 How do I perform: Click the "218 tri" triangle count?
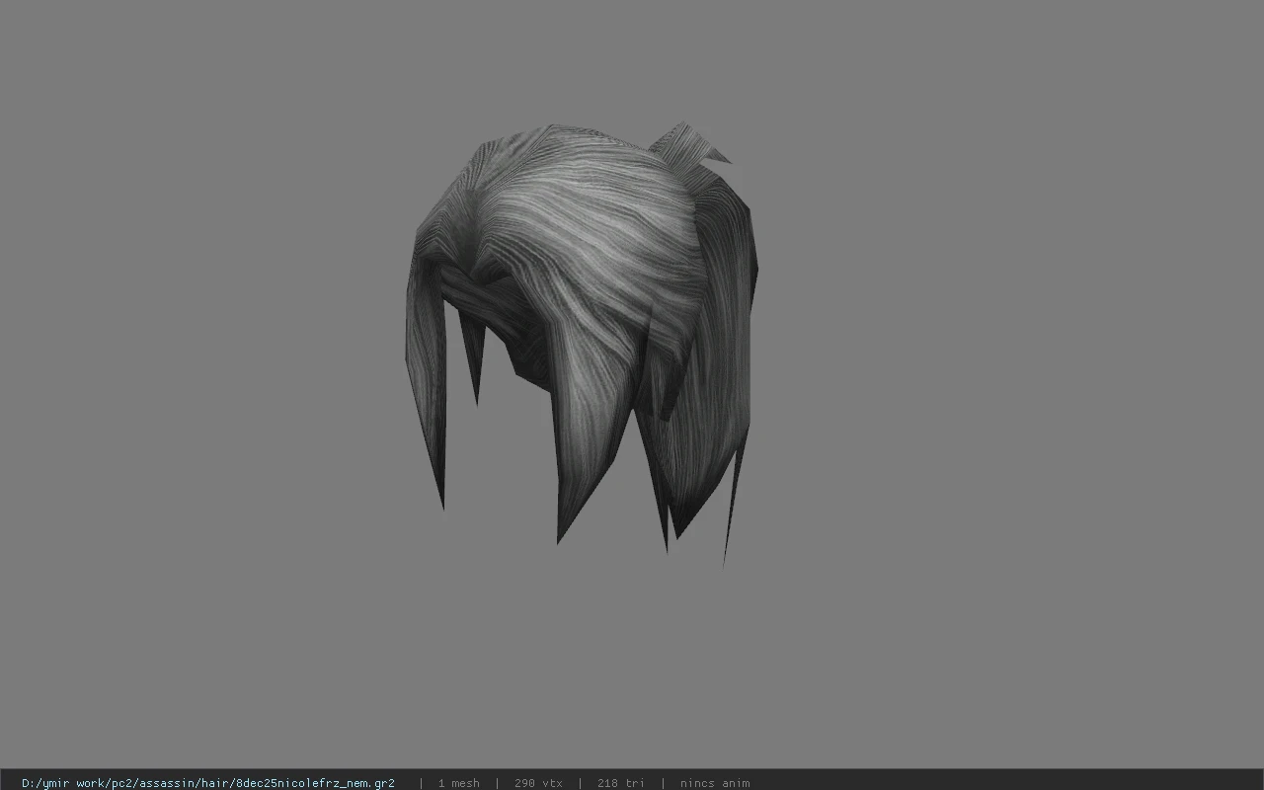coord(620,783)
